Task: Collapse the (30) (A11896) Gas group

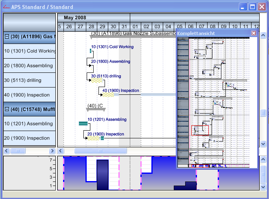Action: pyautogui.click(x=7, y=37)
